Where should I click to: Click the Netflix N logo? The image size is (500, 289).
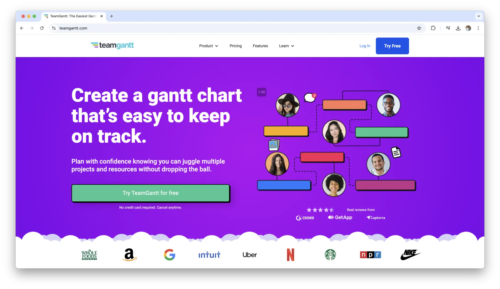[290, 255]
